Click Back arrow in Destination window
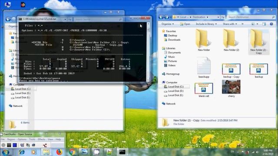 (161, 17)
